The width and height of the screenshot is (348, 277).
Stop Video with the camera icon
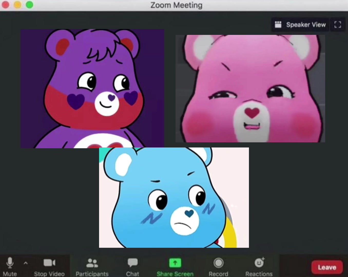coord(49,267)
